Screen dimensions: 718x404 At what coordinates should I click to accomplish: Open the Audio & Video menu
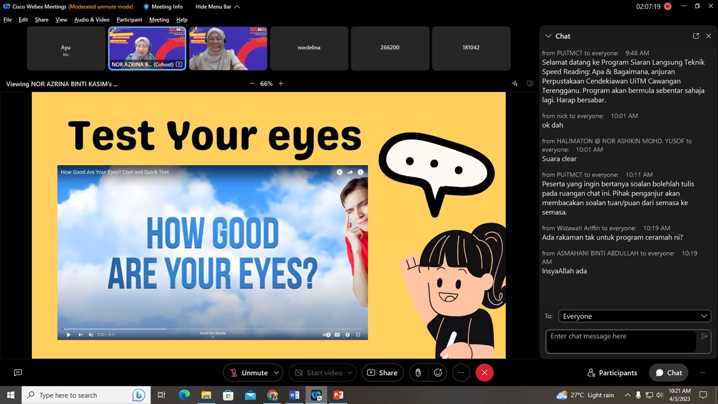click(91, 20)
